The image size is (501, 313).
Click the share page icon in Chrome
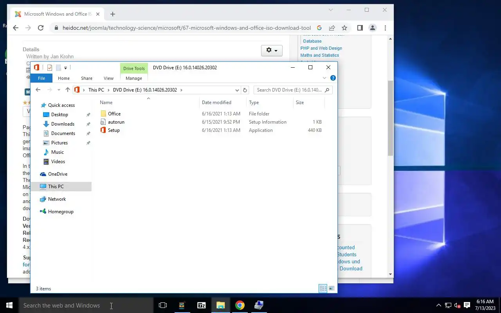(332, 28)
